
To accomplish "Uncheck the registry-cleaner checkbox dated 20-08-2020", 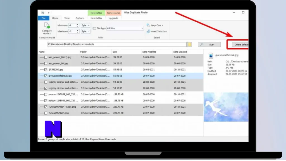I will pyautogui.click(x=46, y=88).
